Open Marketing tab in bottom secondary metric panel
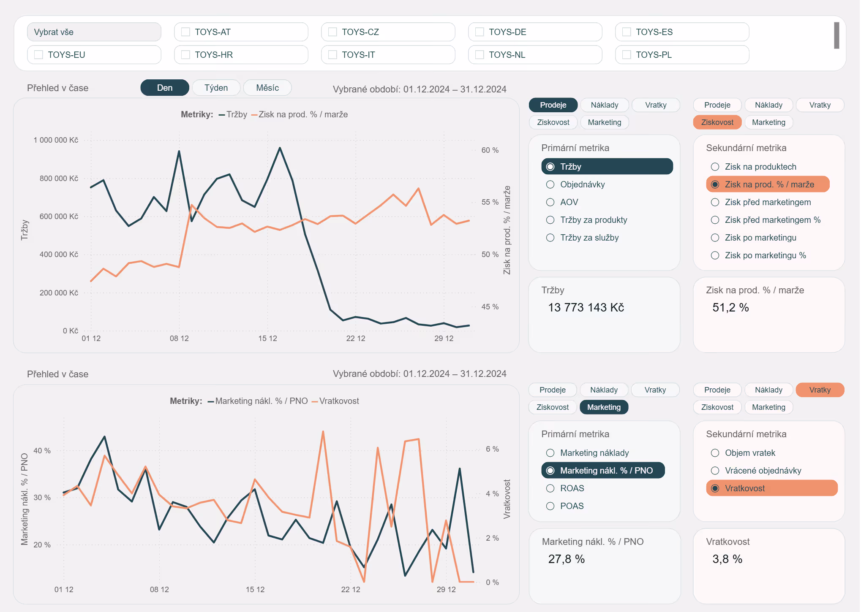The image size is (861, 612). point(768,407)
